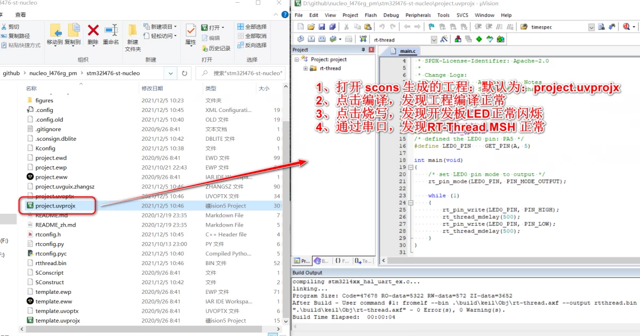Click Manage Run-Time Environment green diamond icon
This screenshot has width=640, height=336.
point(479,39)
